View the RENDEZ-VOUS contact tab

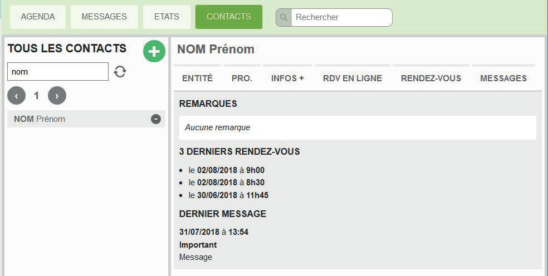[430, 78]
